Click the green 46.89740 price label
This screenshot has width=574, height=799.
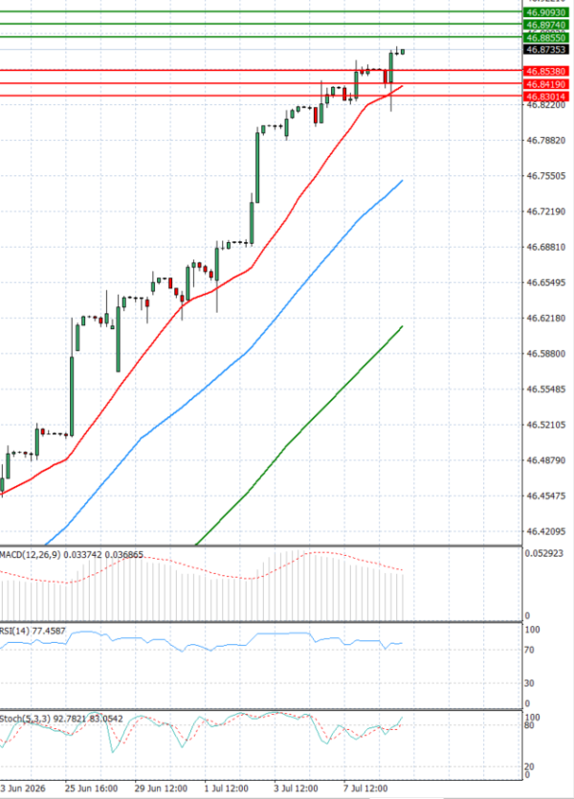click(546, 25)
